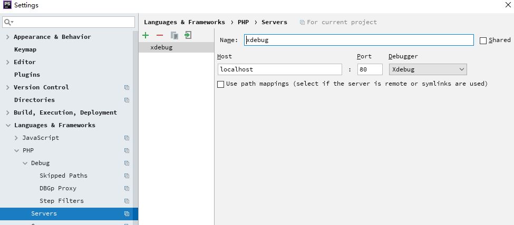This screenshot has width=514, height=225.
Task: Collapse the Languages & Frameworks section
Action: point(7,125)
